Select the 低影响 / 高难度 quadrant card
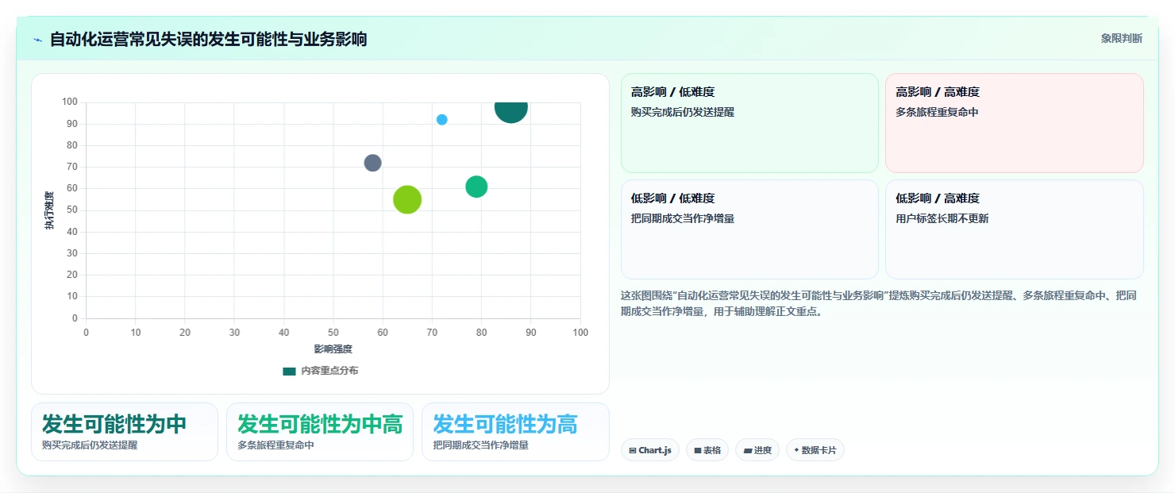 point(1015,229)
